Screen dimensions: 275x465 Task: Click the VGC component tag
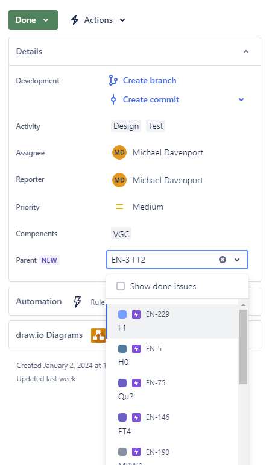click(121, 234)
